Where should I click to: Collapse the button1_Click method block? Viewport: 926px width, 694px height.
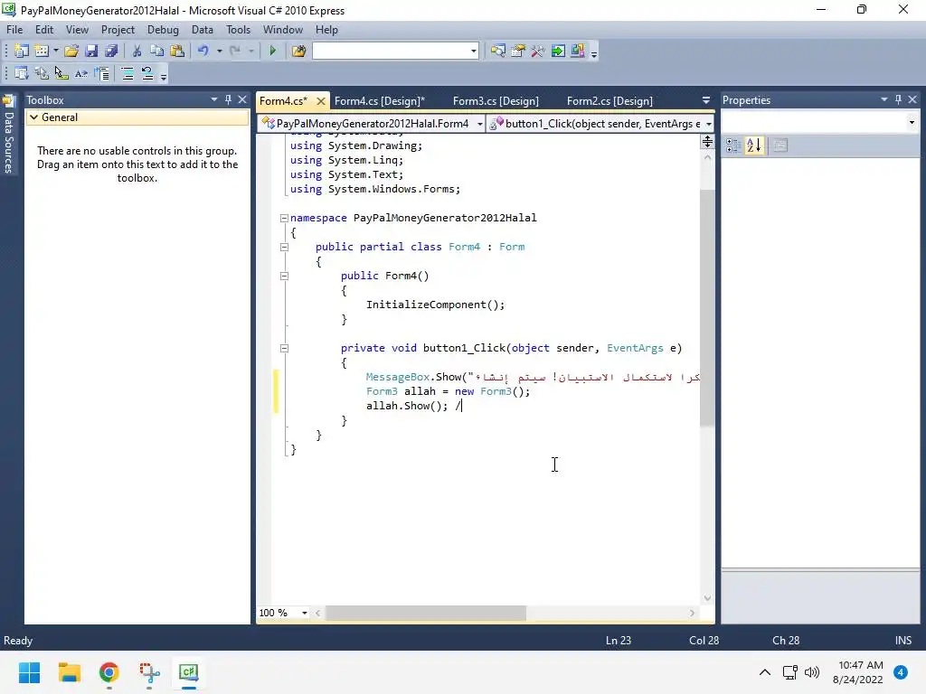(284, 348)
